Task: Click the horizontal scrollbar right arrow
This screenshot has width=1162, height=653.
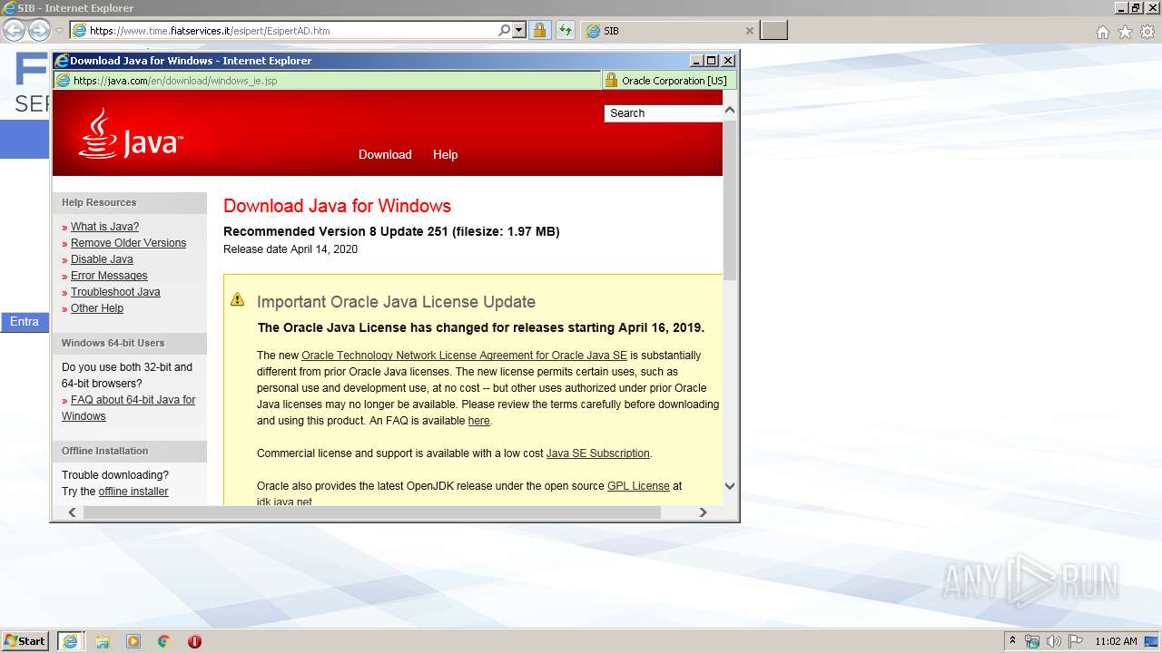Action: pyautogui.click(x=703, y=512)
